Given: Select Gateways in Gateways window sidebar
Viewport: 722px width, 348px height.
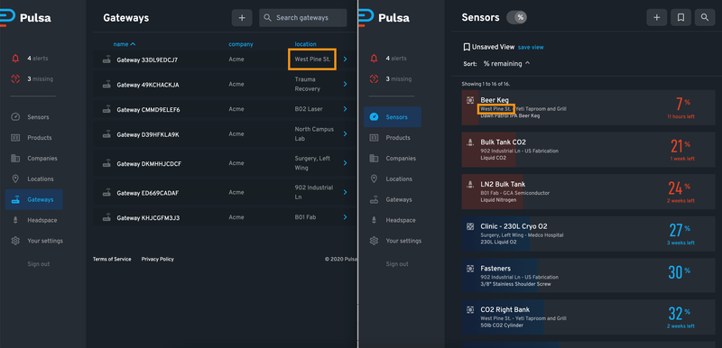Looking at the screenshot, I should (x=34, y=199).
